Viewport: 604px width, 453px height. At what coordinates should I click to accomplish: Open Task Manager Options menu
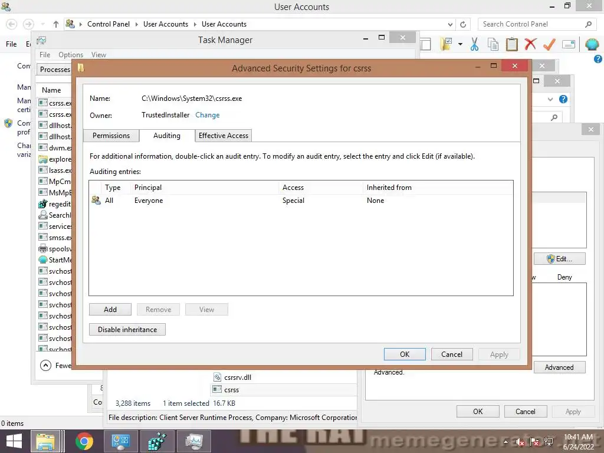point(71,55)
